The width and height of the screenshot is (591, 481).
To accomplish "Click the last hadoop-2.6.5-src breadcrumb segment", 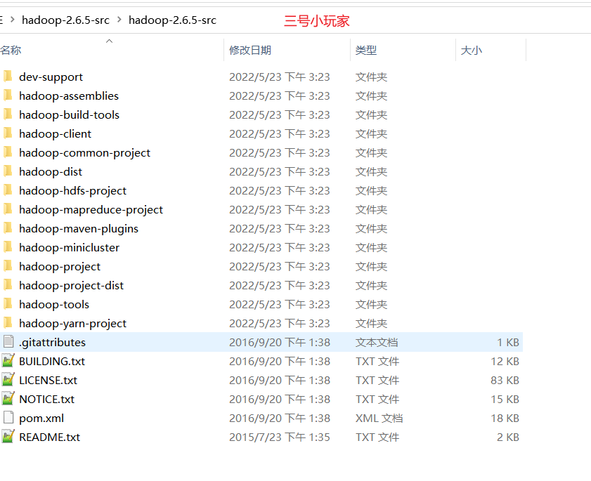I will [172, 20].
